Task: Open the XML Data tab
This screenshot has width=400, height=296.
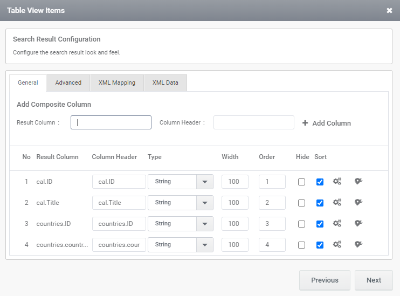Action: (165, 82)
